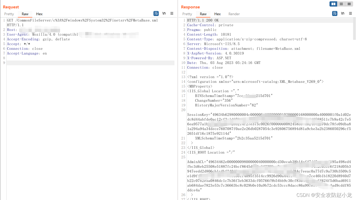Select the tabbed single-pane layout view

click(349, 4)
